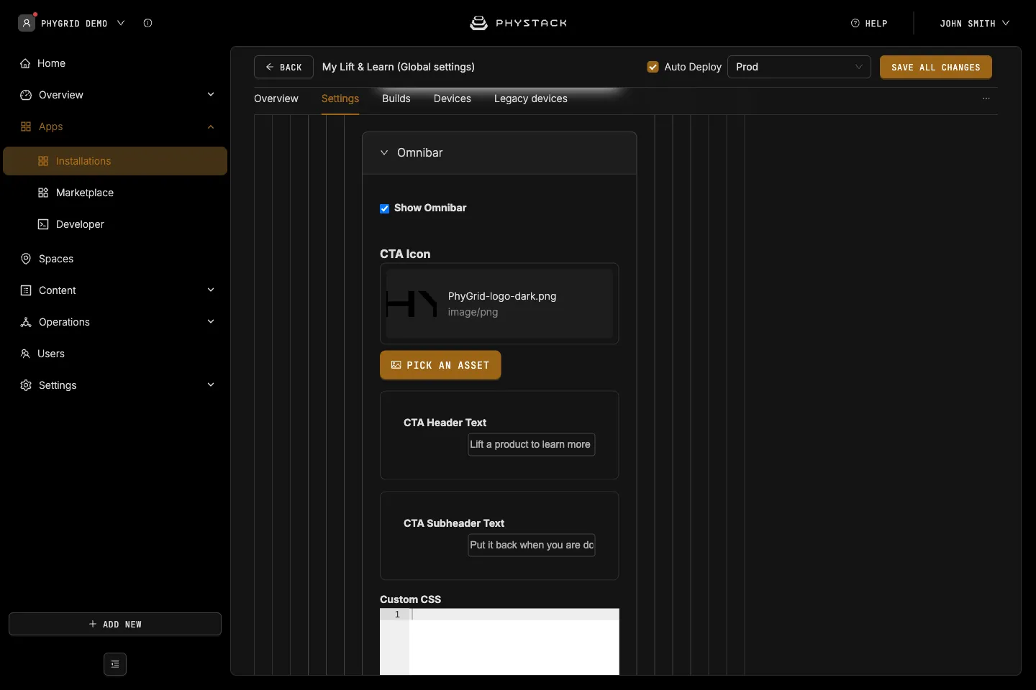The height and width of the screenshot is (690, 1036).
Task: Click the Marketplace icon in sidebar
Action: (43, 193)
